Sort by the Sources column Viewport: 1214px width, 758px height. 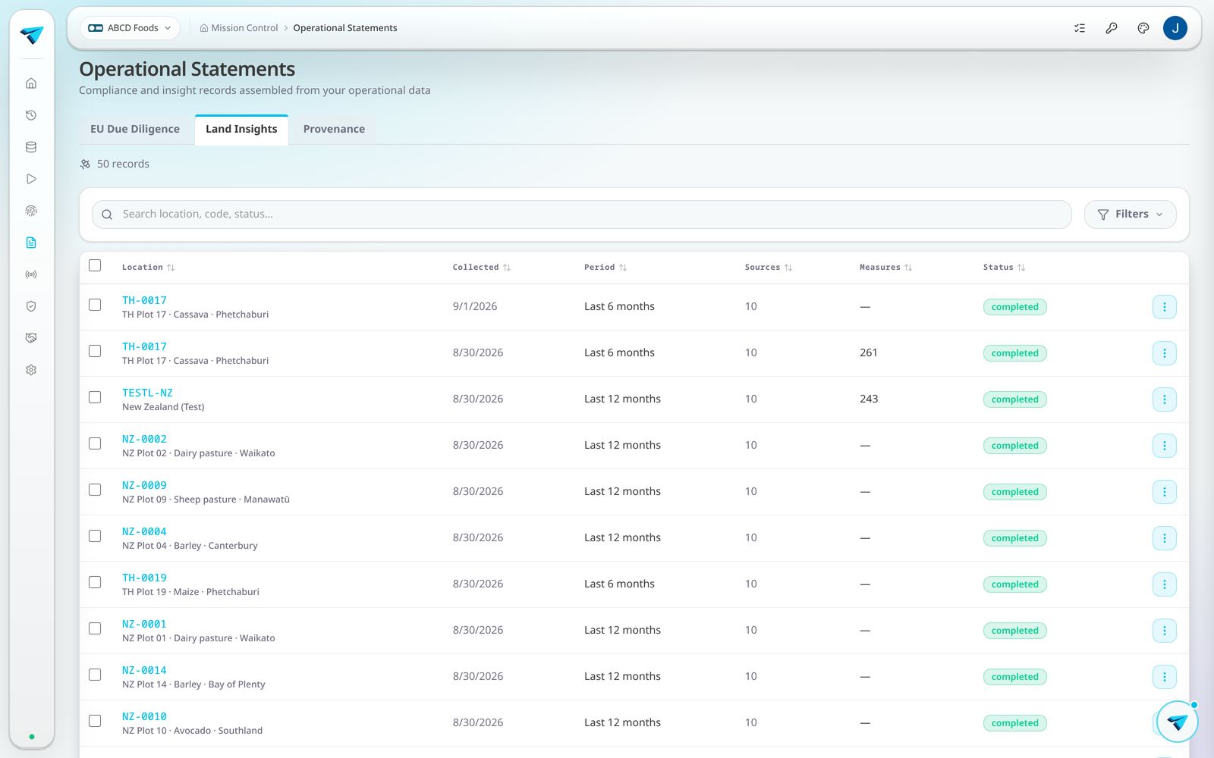coord(768,268)
